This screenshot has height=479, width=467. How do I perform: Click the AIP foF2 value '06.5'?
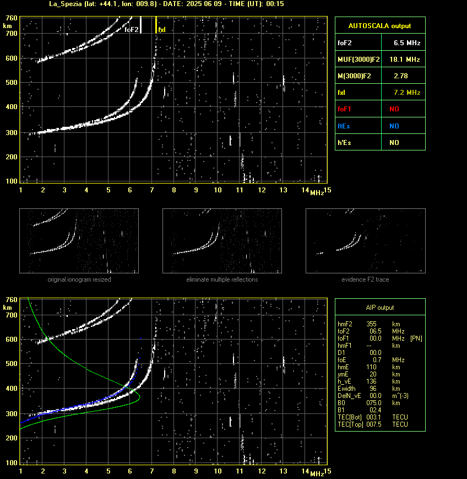[x=376, y=331]
